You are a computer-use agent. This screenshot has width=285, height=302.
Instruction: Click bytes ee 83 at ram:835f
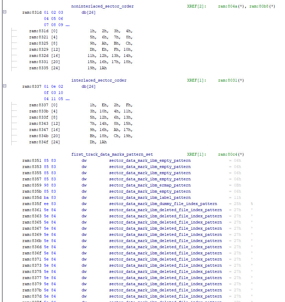coord(50,204)
